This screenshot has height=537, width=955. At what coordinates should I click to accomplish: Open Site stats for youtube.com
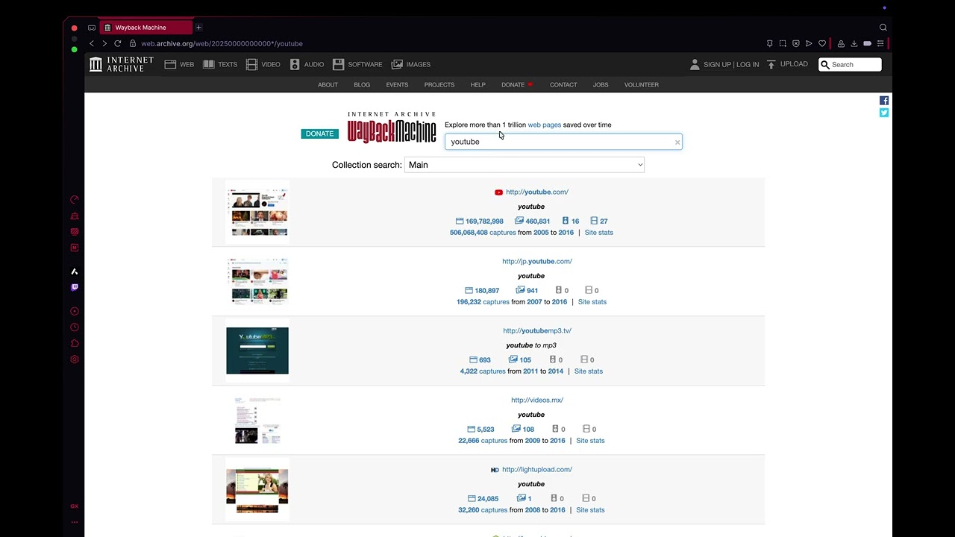599,233
